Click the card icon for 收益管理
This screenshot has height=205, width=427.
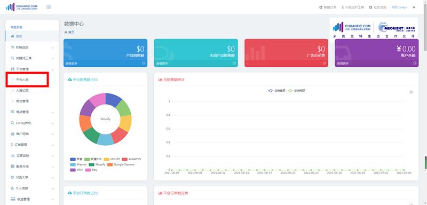click(x=12, y=199)
